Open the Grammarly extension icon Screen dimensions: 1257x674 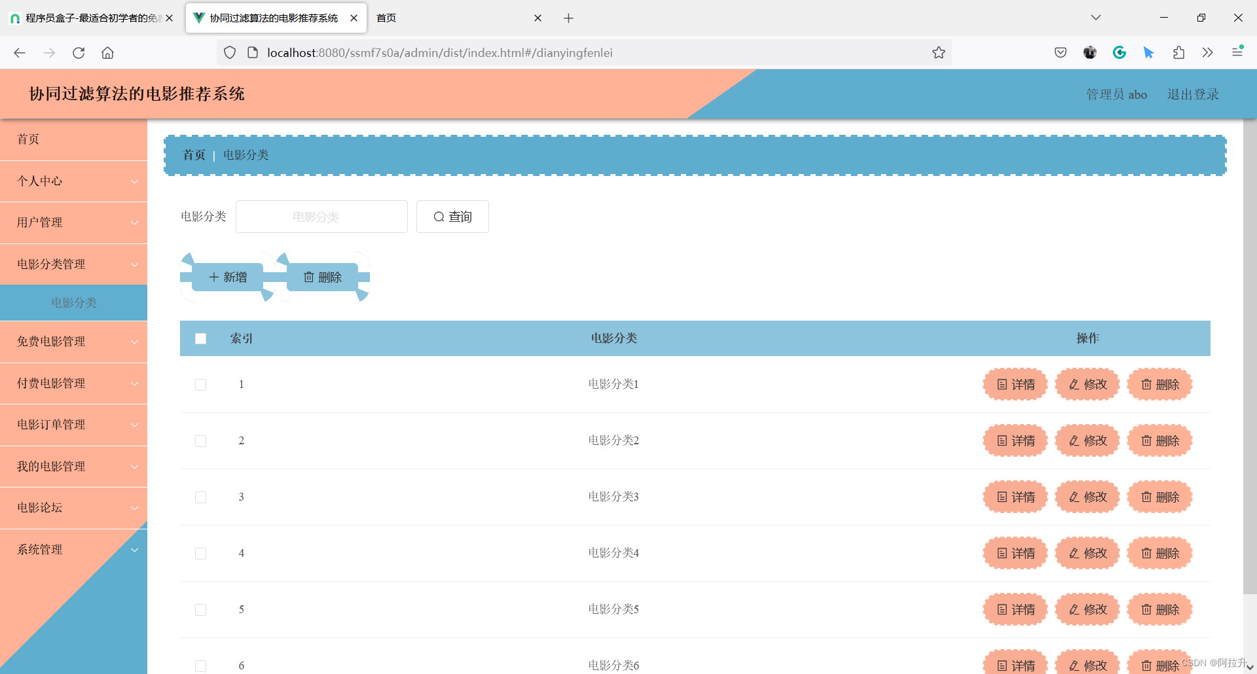(1120, 53)
